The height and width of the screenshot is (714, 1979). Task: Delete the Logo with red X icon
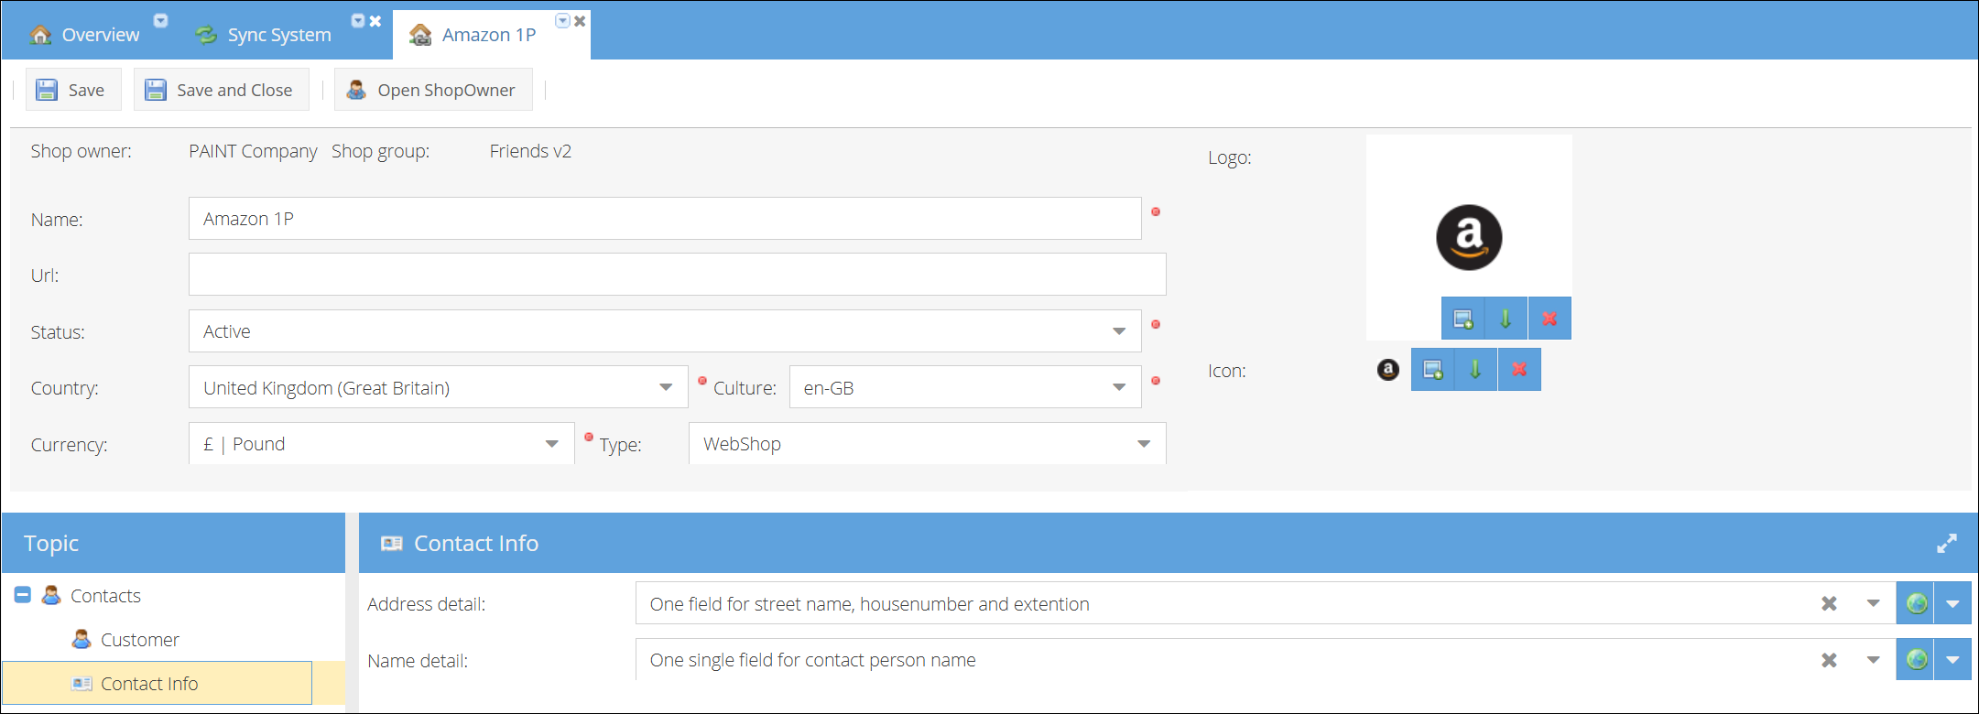point(1549,319)
